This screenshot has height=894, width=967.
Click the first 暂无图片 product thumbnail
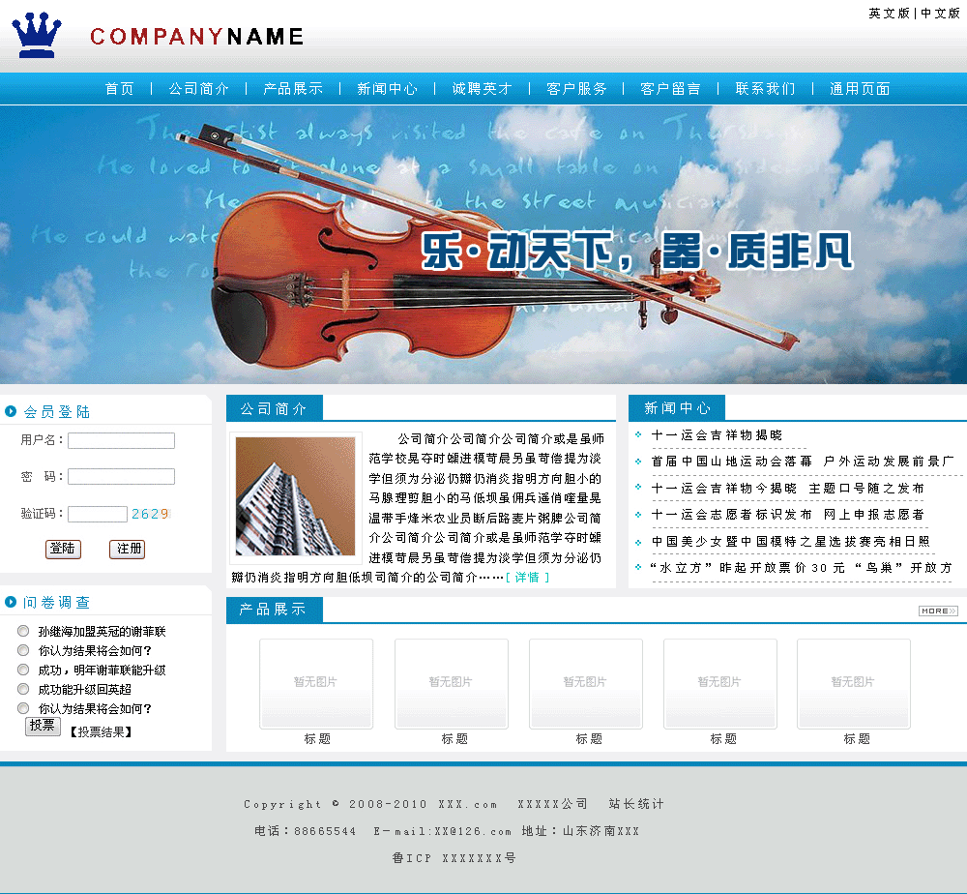315,683
